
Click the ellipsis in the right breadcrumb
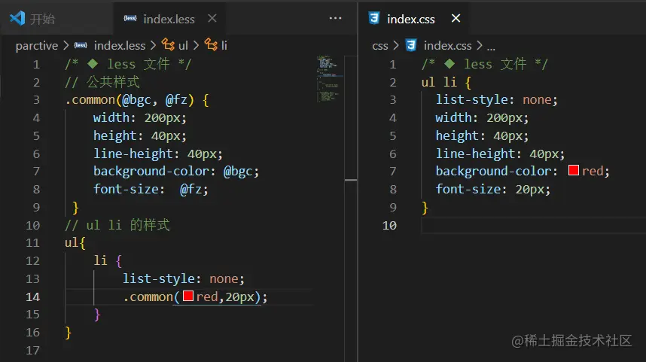[x=491, y=47]
